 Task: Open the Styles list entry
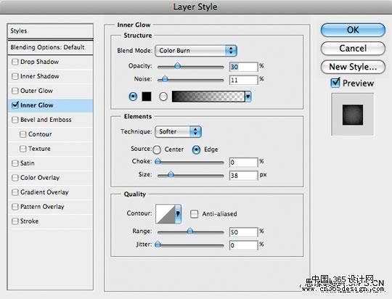[50, 31]
